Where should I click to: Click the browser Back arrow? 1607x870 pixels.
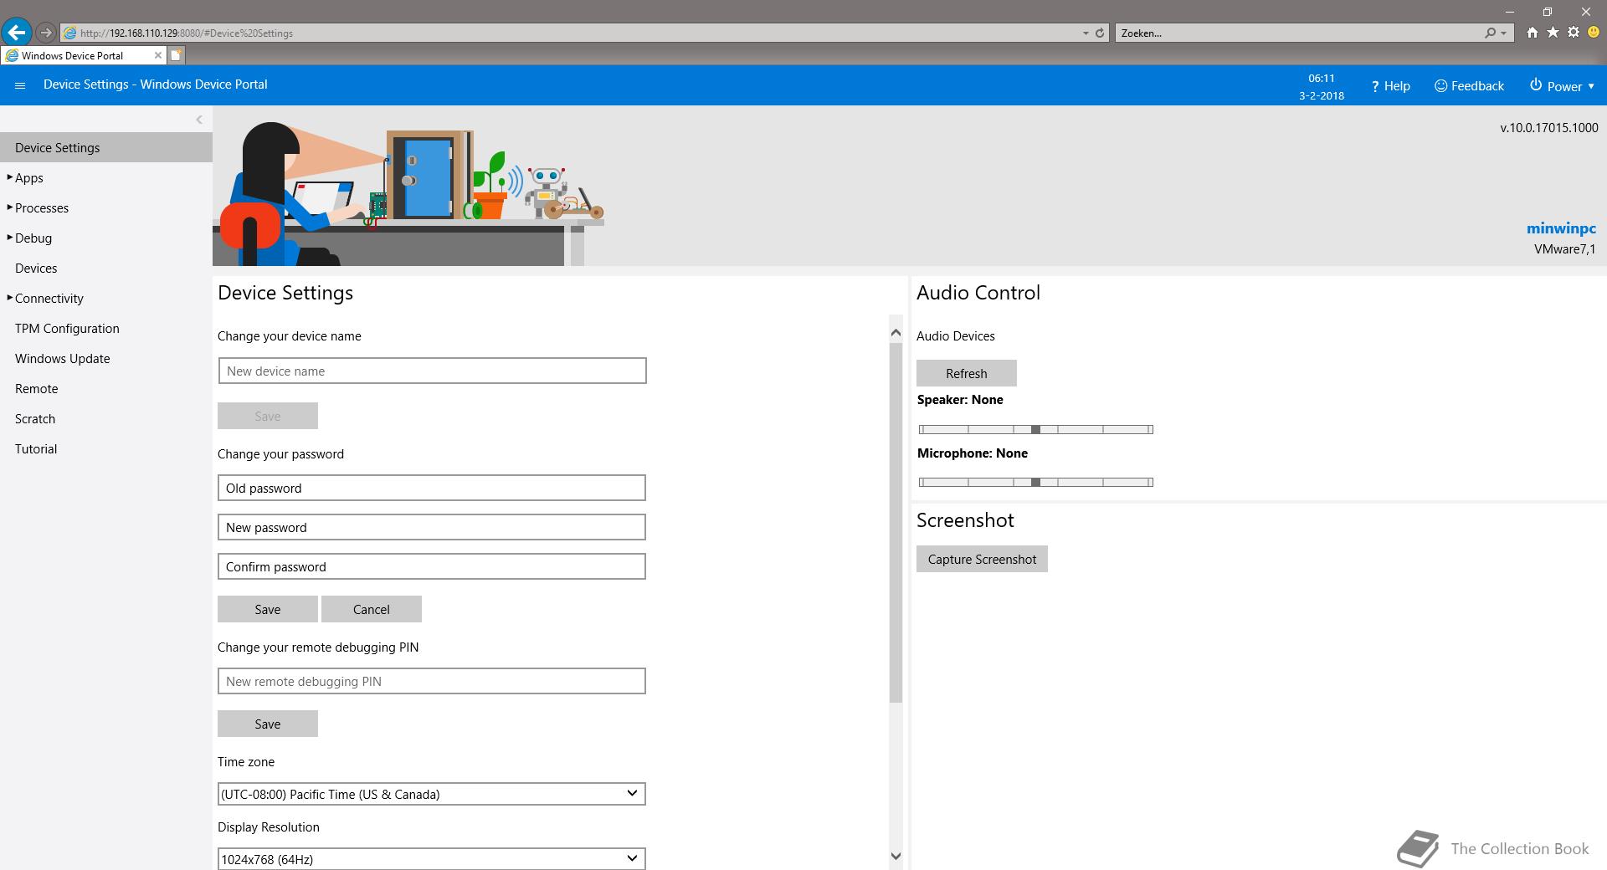pyautogui.click(x=17, y=33)
